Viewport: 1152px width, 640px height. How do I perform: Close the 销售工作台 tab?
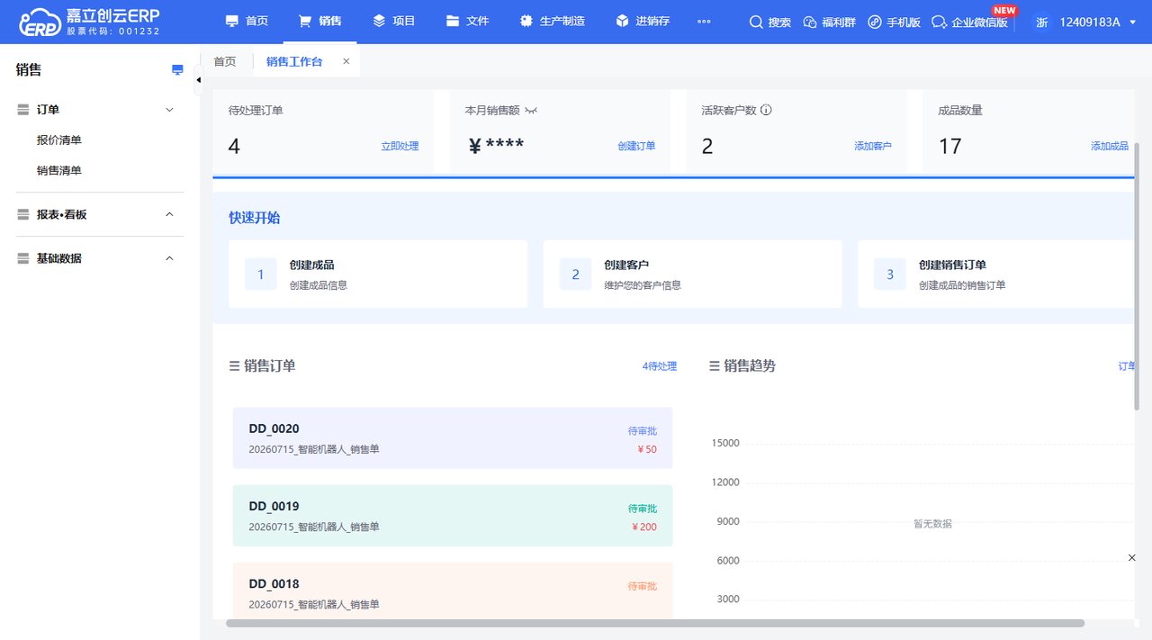click(346, 61)
